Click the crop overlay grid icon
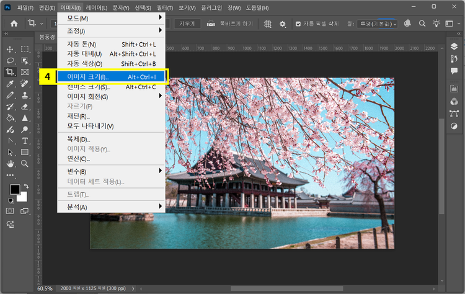Viewport: 465px width, 294px height. (268, 24)
